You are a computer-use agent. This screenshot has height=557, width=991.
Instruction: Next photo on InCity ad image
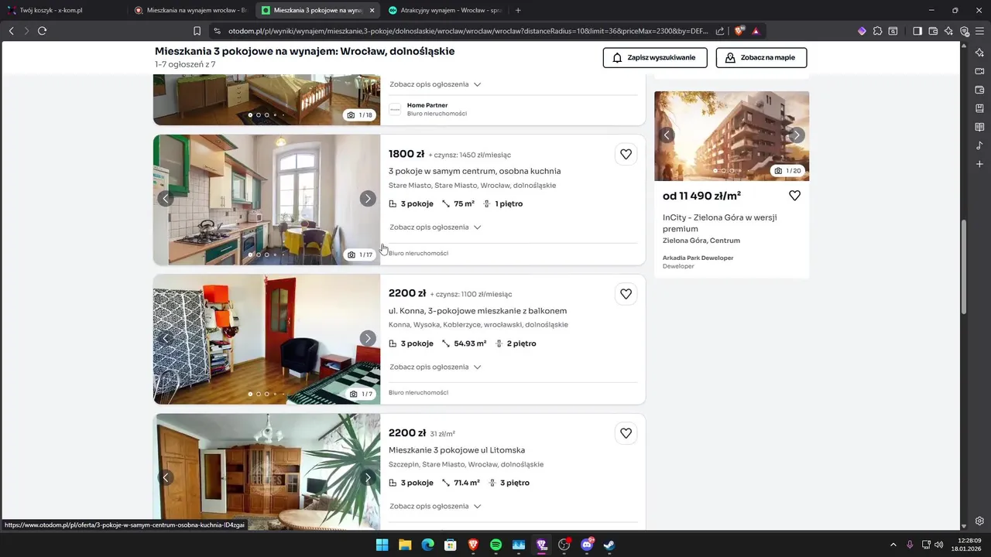tap(797, 135)
